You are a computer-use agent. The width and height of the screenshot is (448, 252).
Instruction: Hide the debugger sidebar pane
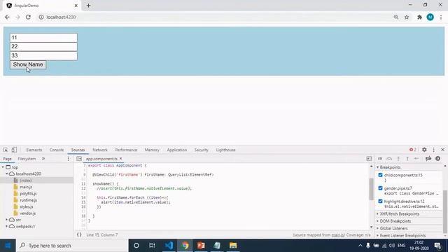tap(369, 159)
